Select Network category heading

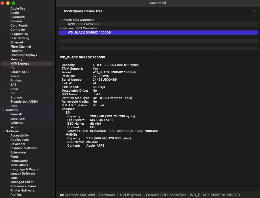click(12, 110)
